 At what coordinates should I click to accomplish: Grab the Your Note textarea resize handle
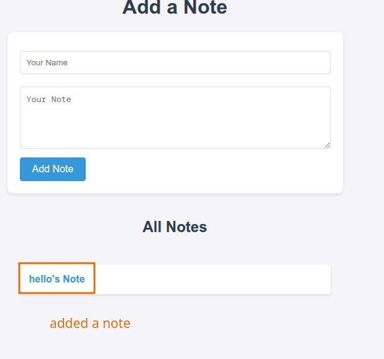(327, 145)
